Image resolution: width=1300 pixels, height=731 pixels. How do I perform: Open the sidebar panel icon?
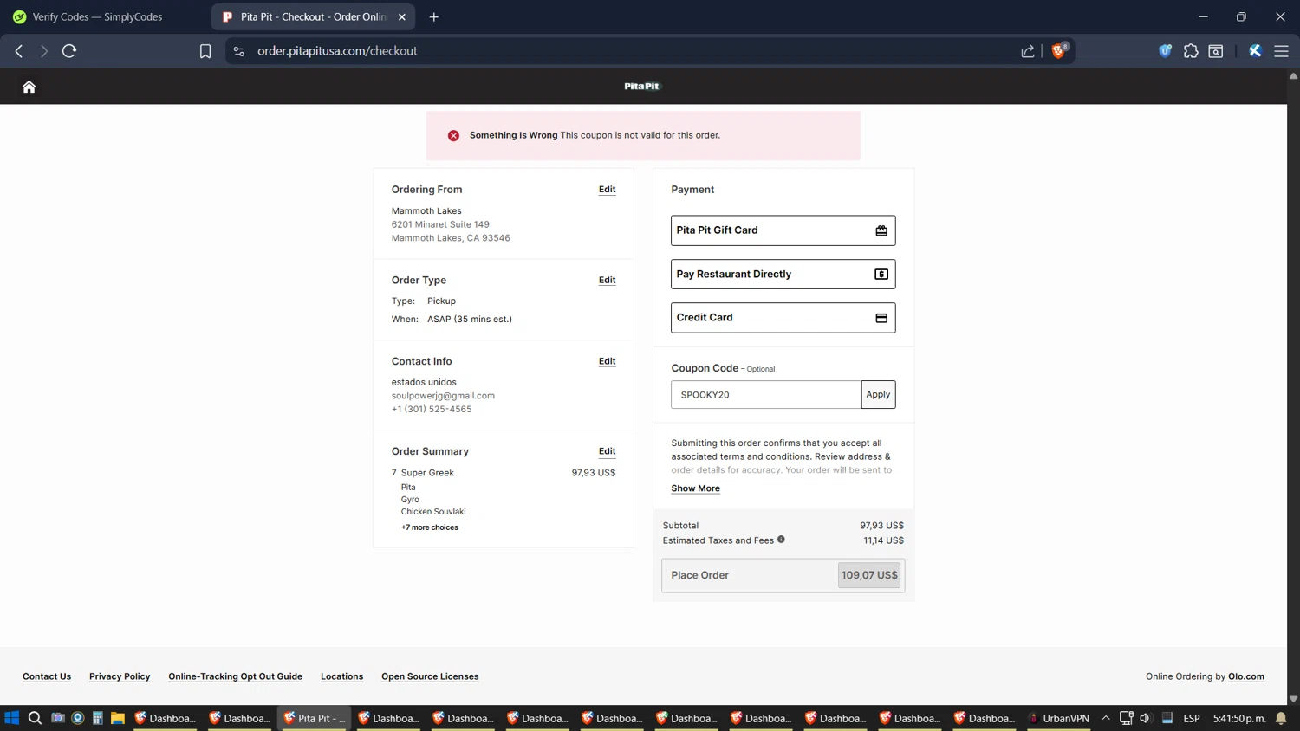1216,51
